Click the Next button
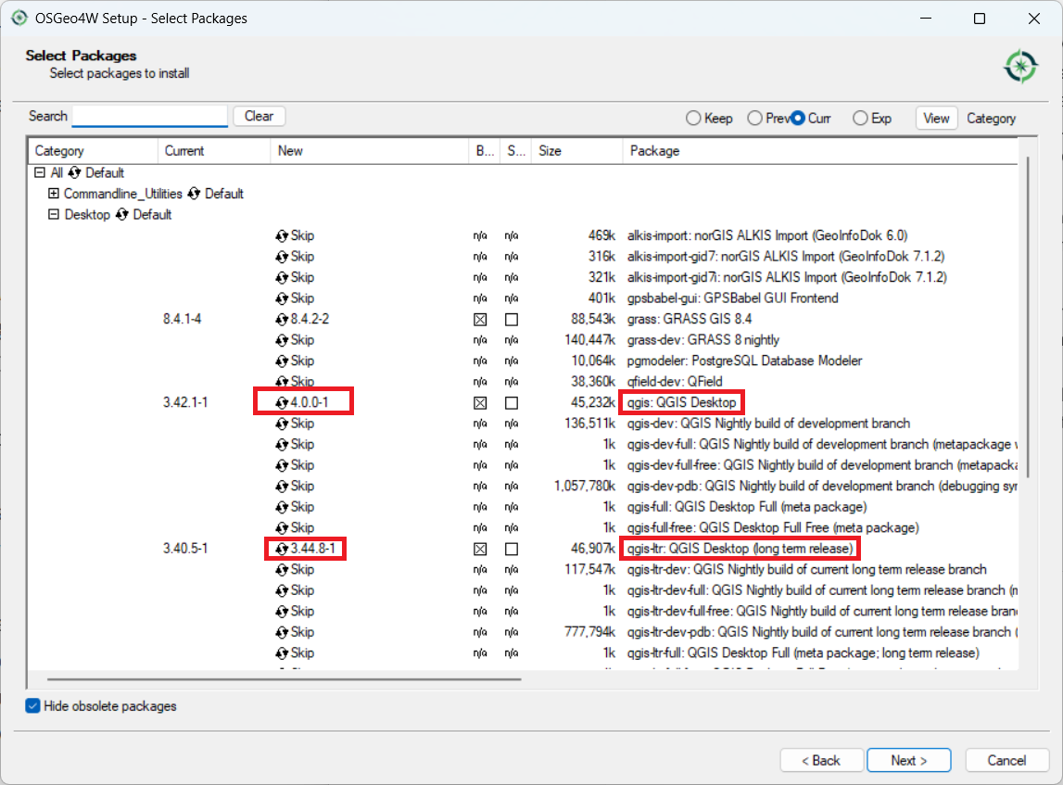This screenshot has height=785, width=1063. pyautogui.click(x=908, y=760)
